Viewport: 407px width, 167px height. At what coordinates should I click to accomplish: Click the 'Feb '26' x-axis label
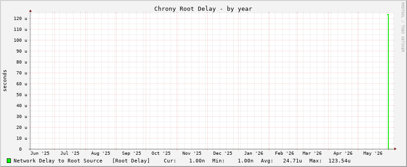point(284,153)
